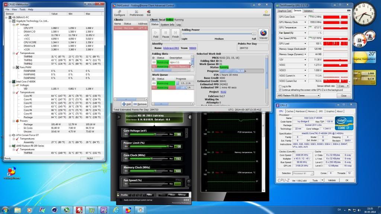This screenshot has height=214, width=381.
Task: Click the Exit icon in FAHControl
Action: 149,13
